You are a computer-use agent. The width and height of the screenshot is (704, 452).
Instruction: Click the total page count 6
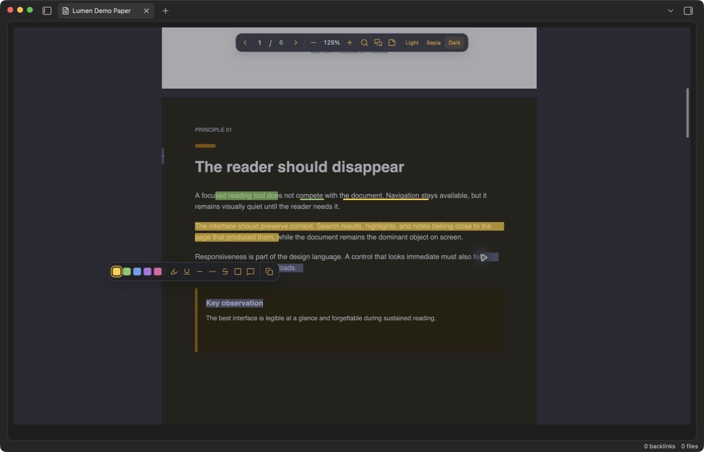[281, 42]
